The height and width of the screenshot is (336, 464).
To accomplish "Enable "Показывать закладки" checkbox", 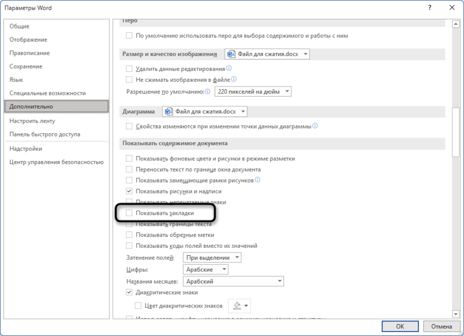I will 129,213.
